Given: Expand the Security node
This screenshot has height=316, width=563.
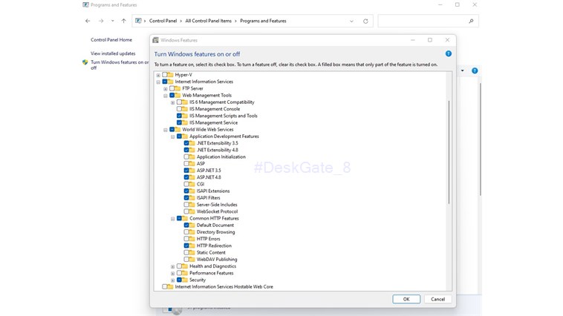Looking at the screenshot, I should coord(173,280).
